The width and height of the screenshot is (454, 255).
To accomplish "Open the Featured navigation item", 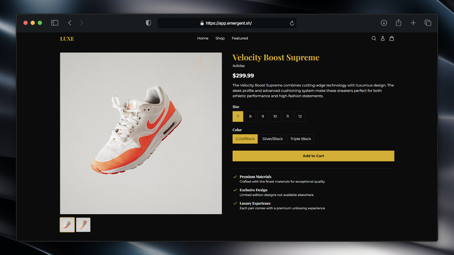I will tap(240, 38).
